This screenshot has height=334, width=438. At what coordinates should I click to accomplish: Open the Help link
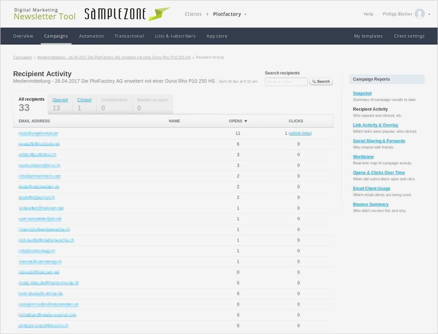pyautogui.click(x=368, y=14)
